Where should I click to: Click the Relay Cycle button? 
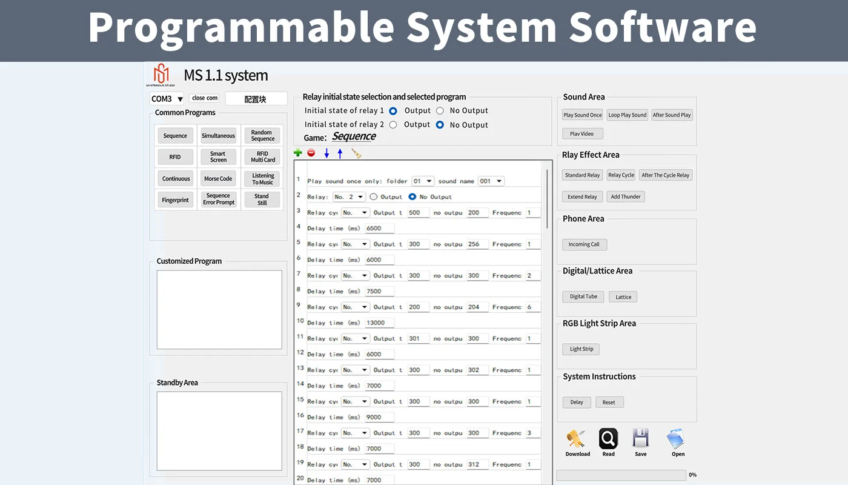tap(621, 175)
